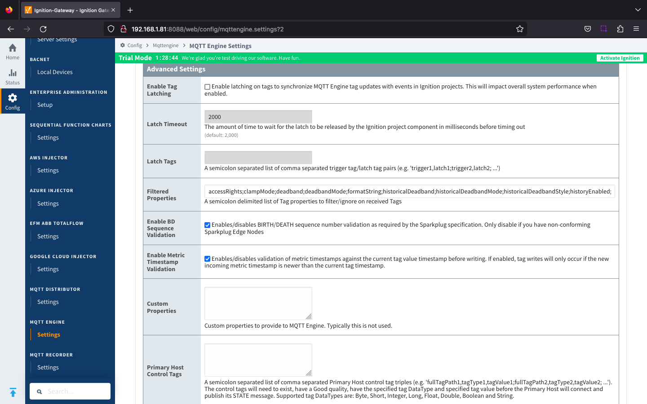Open AWS Injector Settings

pyautogui.click(x=48, y=171)
